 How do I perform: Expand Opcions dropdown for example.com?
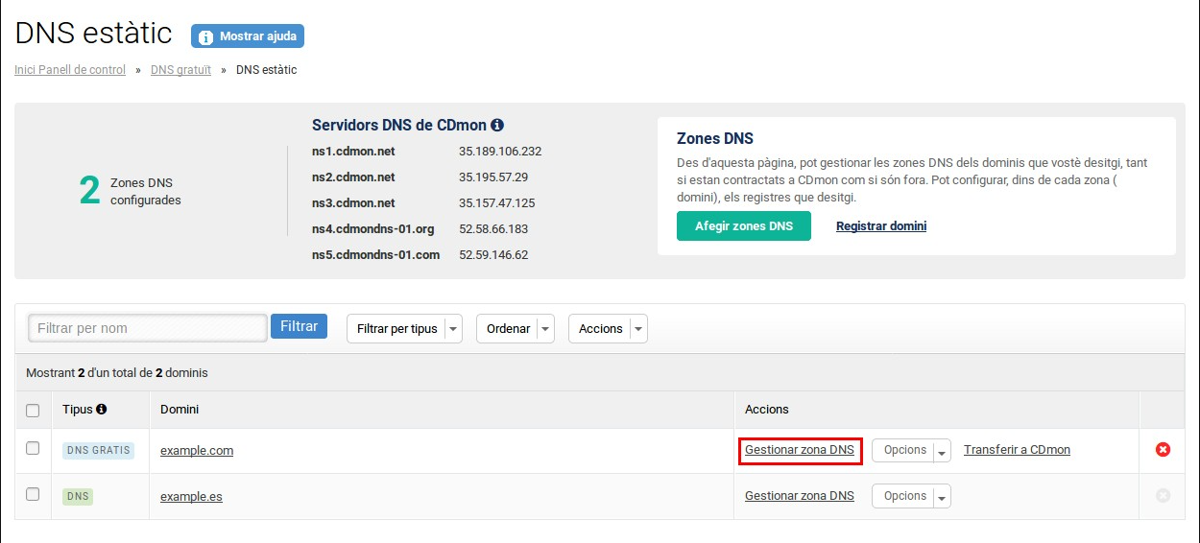(911, 450)
